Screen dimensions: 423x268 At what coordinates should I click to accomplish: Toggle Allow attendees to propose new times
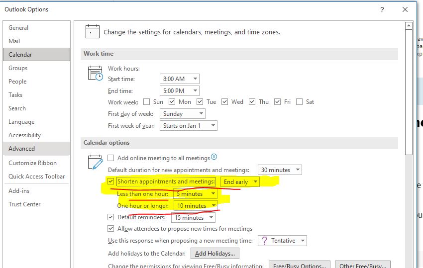pos(110,229)
